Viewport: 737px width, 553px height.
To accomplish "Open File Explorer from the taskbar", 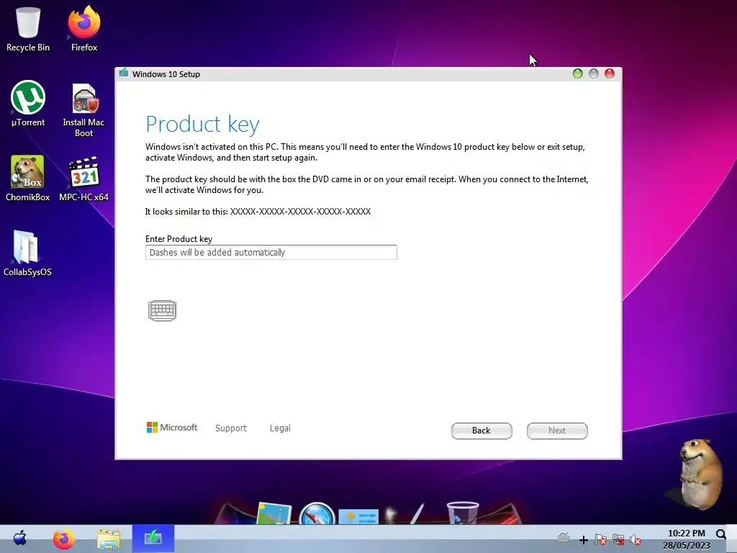I will coord(109,539).
